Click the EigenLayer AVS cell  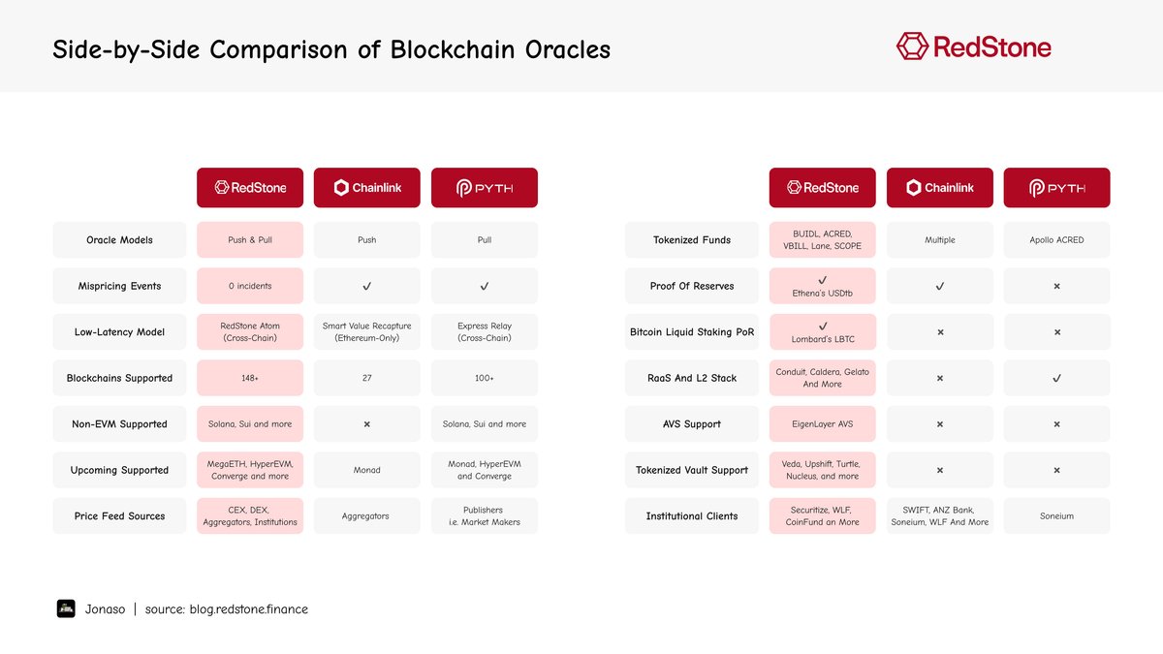[x=823, y=424]
